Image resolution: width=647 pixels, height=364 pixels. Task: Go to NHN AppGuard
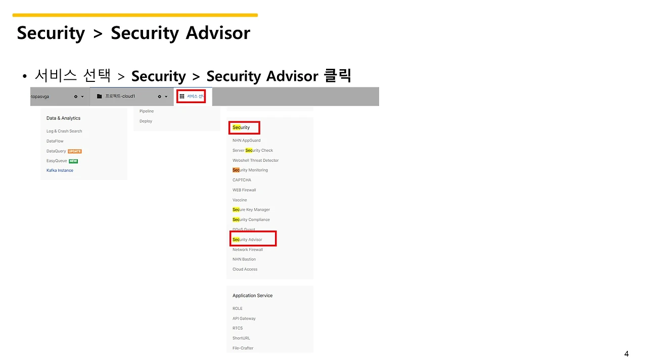247,140
